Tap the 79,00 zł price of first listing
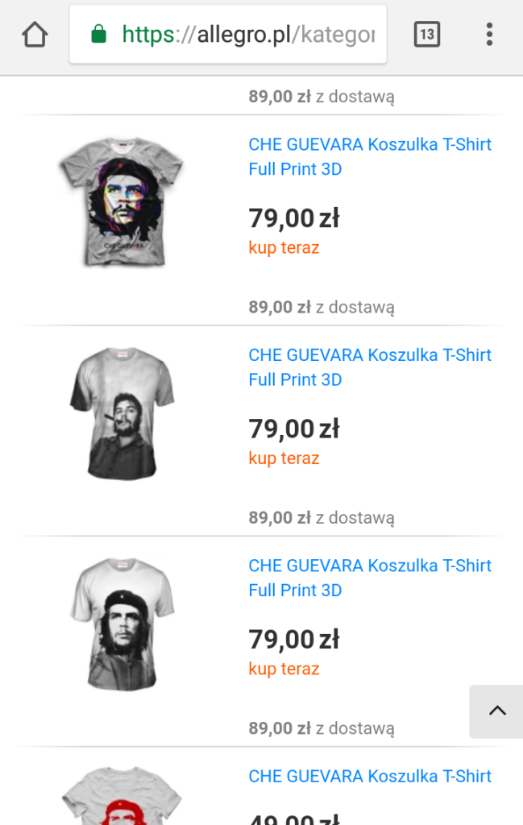Image resolution: width=523 pixels, height=825 pixels. (x=294, y=218)
